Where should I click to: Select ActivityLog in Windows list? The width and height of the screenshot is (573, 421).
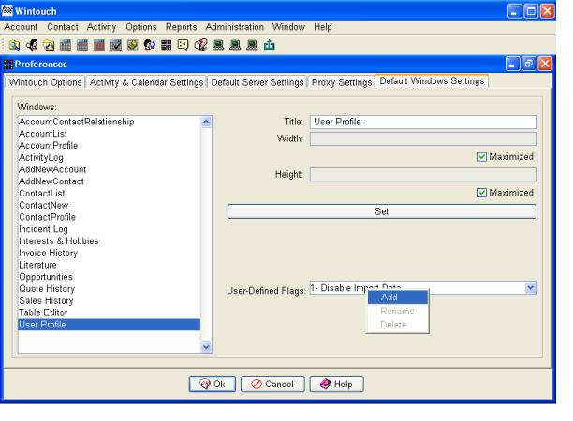click(x=110, y=158)
